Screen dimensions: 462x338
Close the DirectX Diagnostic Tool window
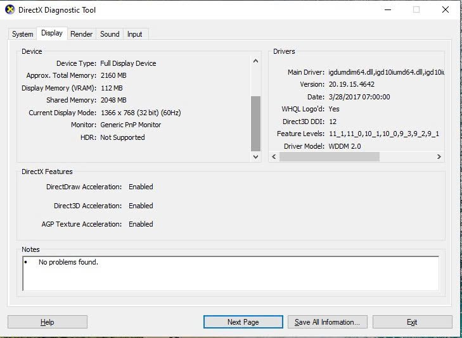tap(445, 9)
